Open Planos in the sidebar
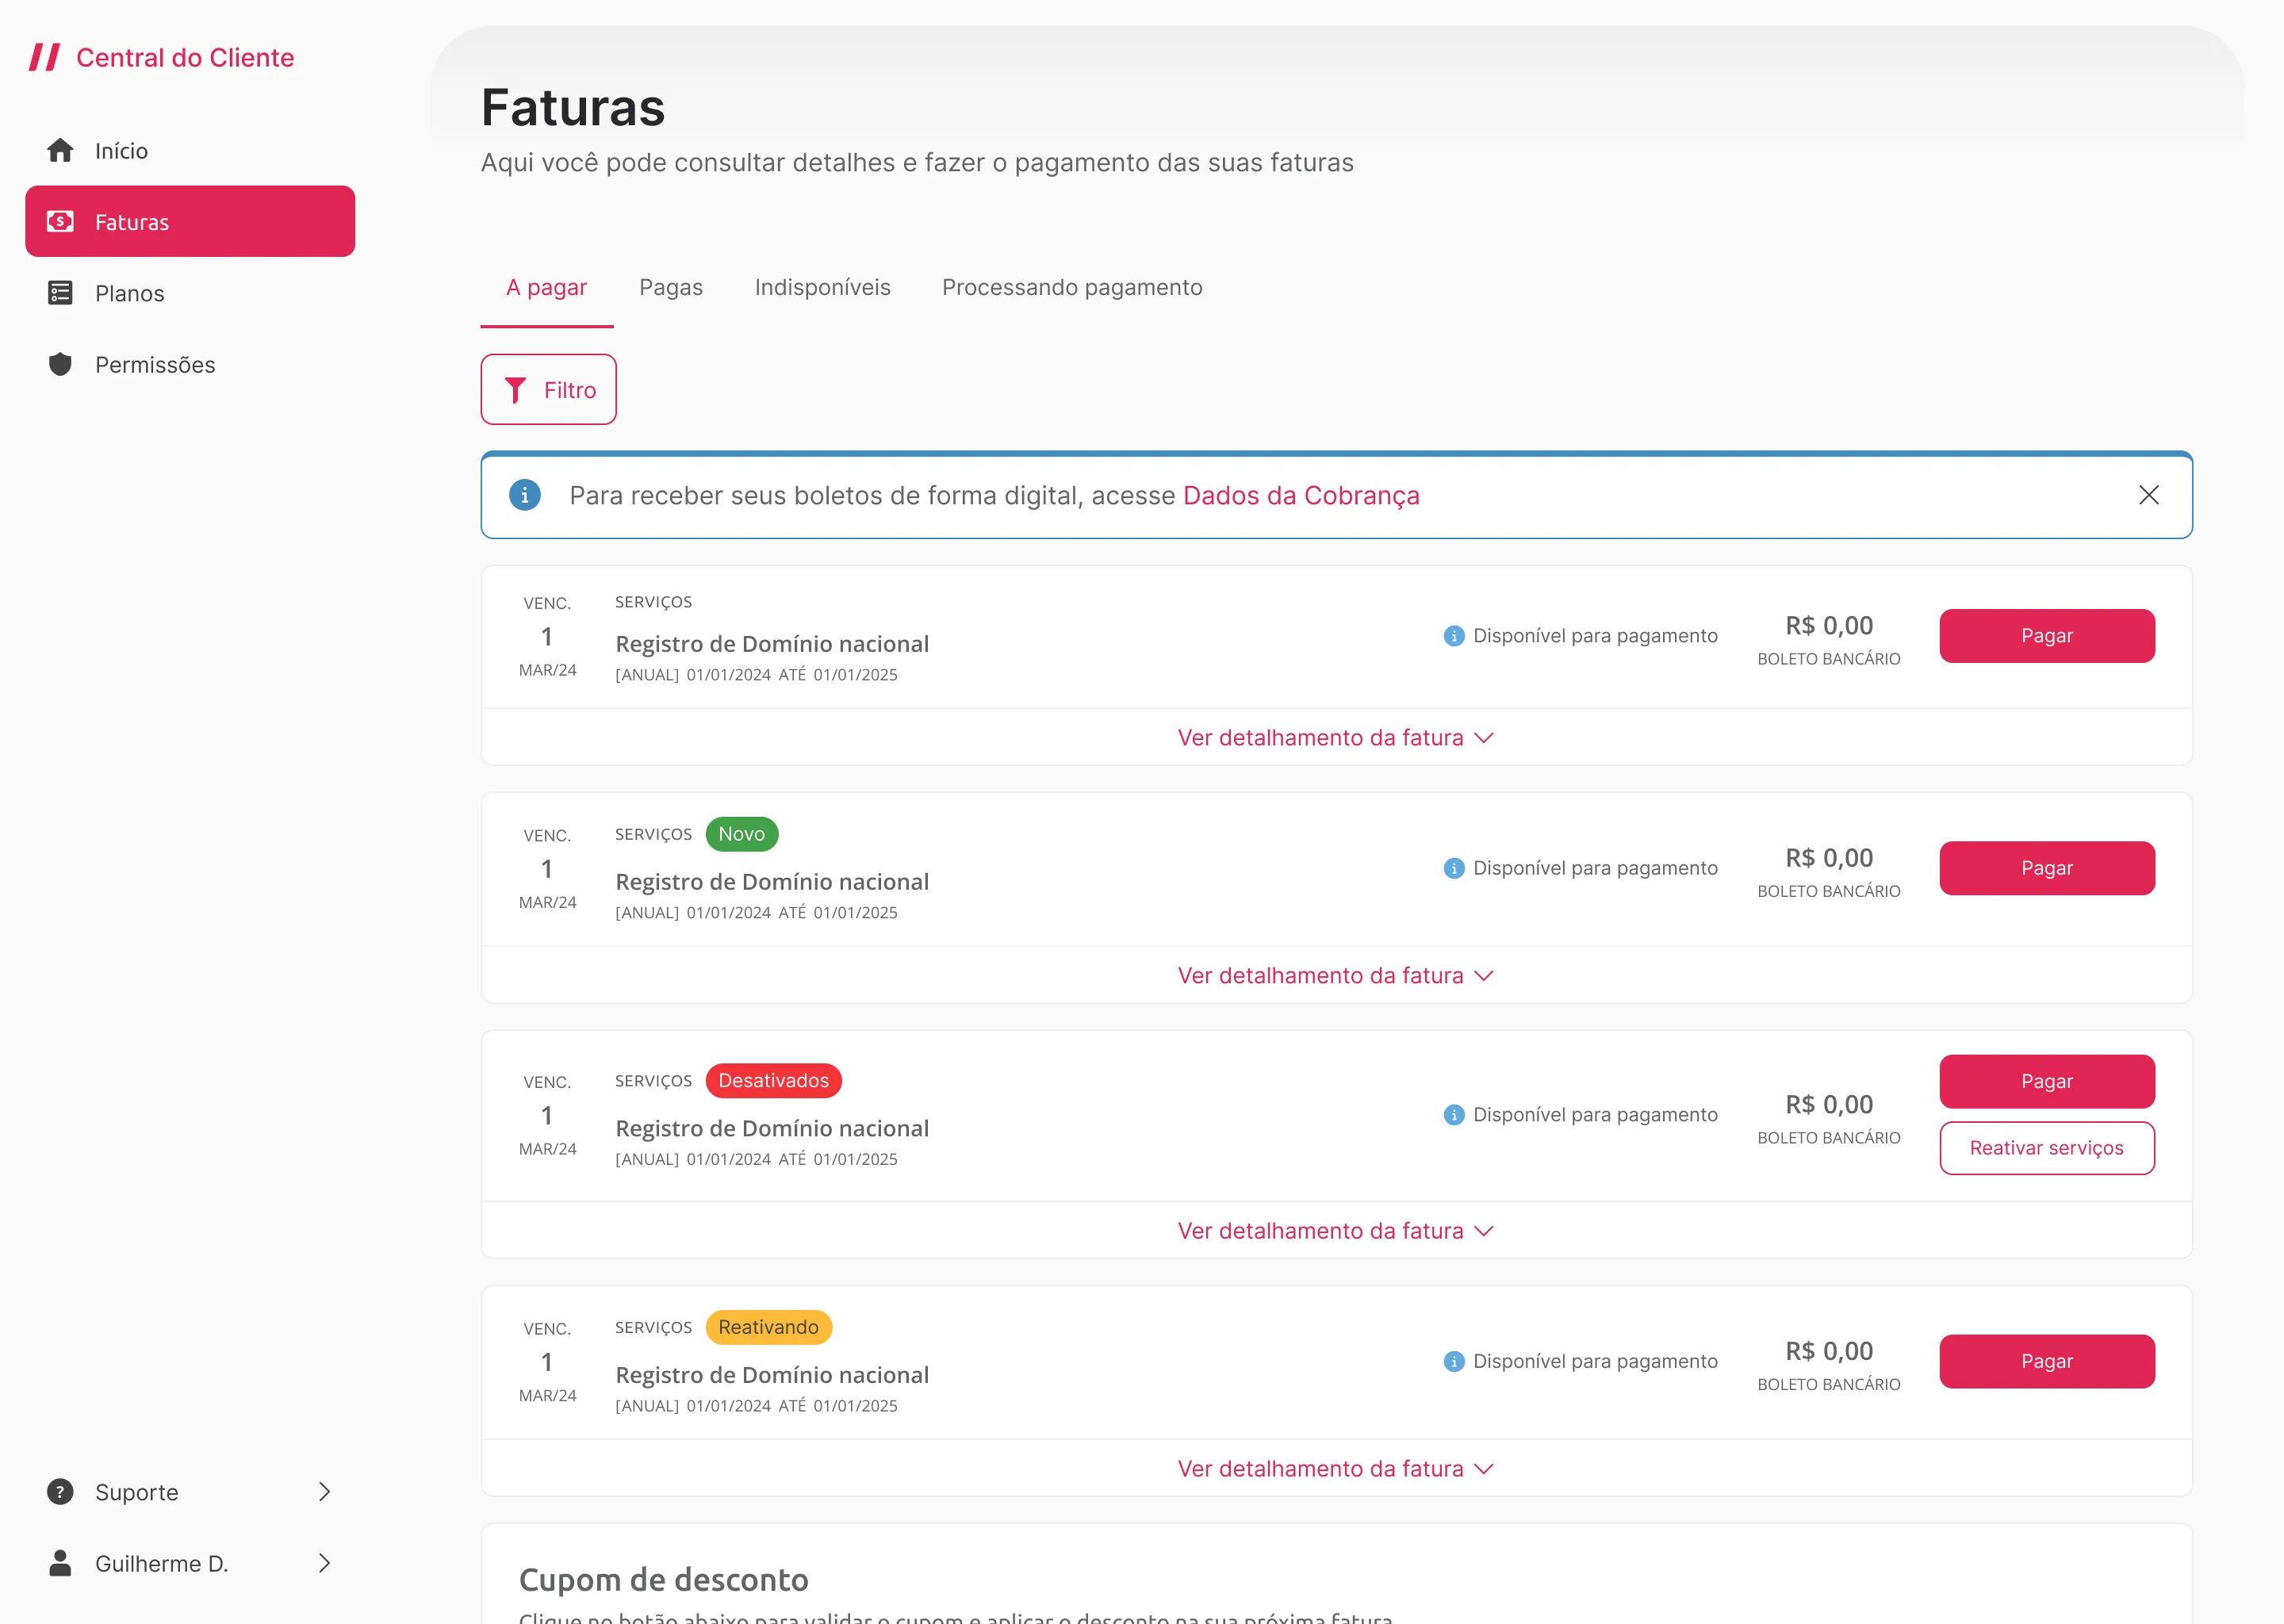Image resolution: width=2284 pixels, height=1624 pixels. point(190,293)
